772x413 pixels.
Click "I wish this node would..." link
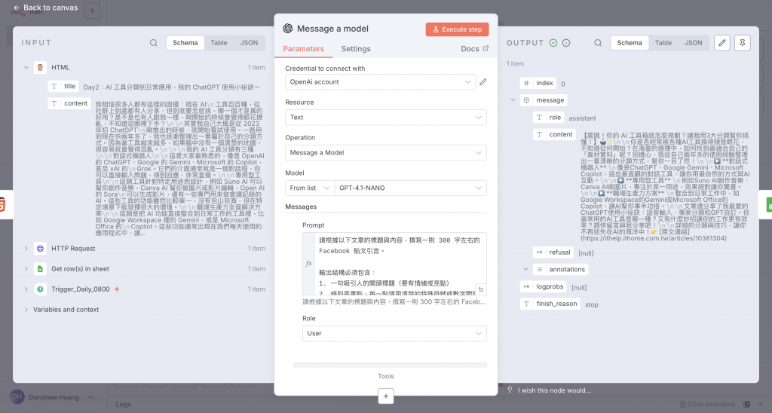554,390
